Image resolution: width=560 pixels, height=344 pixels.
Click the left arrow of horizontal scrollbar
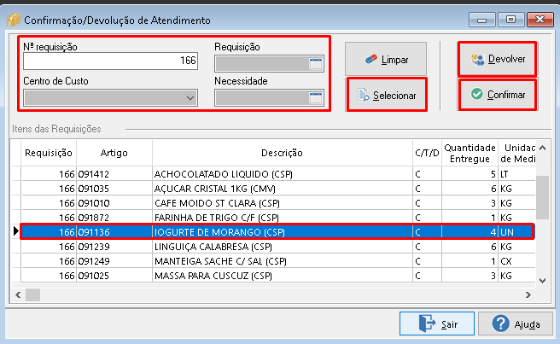(18, 295)
